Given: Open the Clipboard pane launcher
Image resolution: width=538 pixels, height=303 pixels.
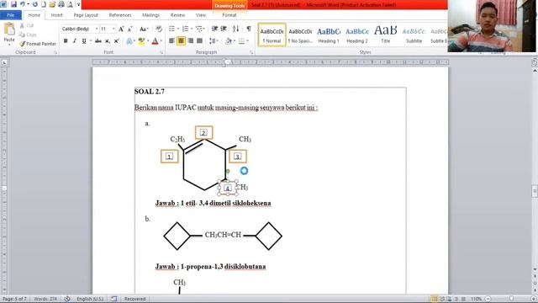Looking at the screenshot, I should tap(55, 52).
